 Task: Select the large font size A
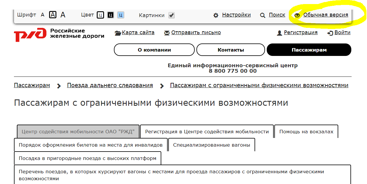coord(63,15)
